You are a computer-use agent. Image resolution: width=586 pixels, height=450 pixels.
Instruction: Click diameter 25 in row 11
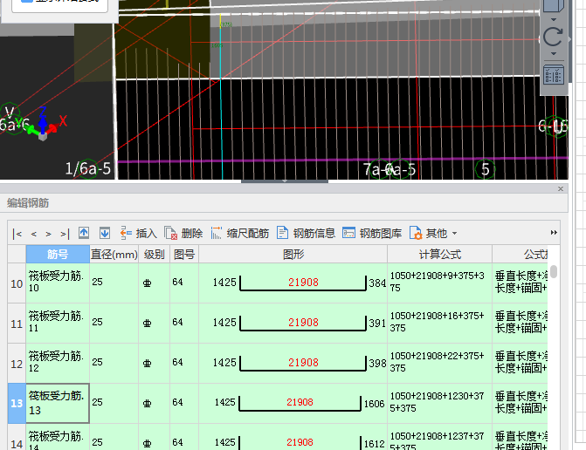97,322
